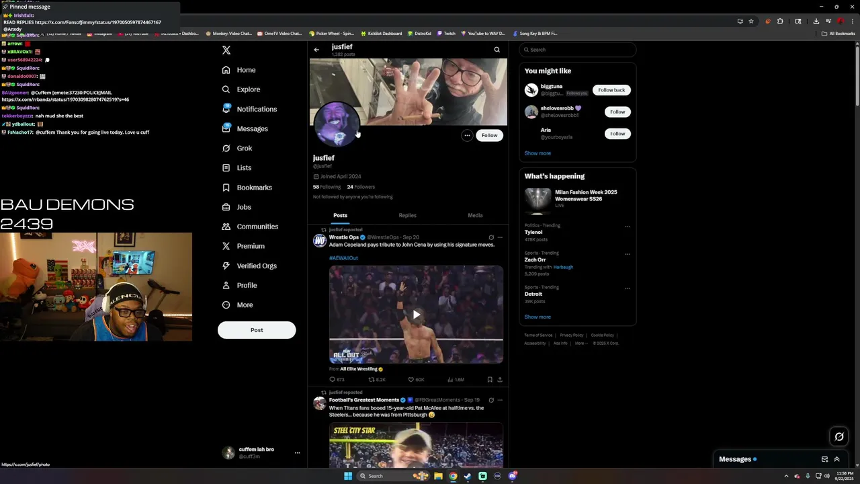Open options for Zach Orr trend
860x484 pixels.
pos(628,254)
